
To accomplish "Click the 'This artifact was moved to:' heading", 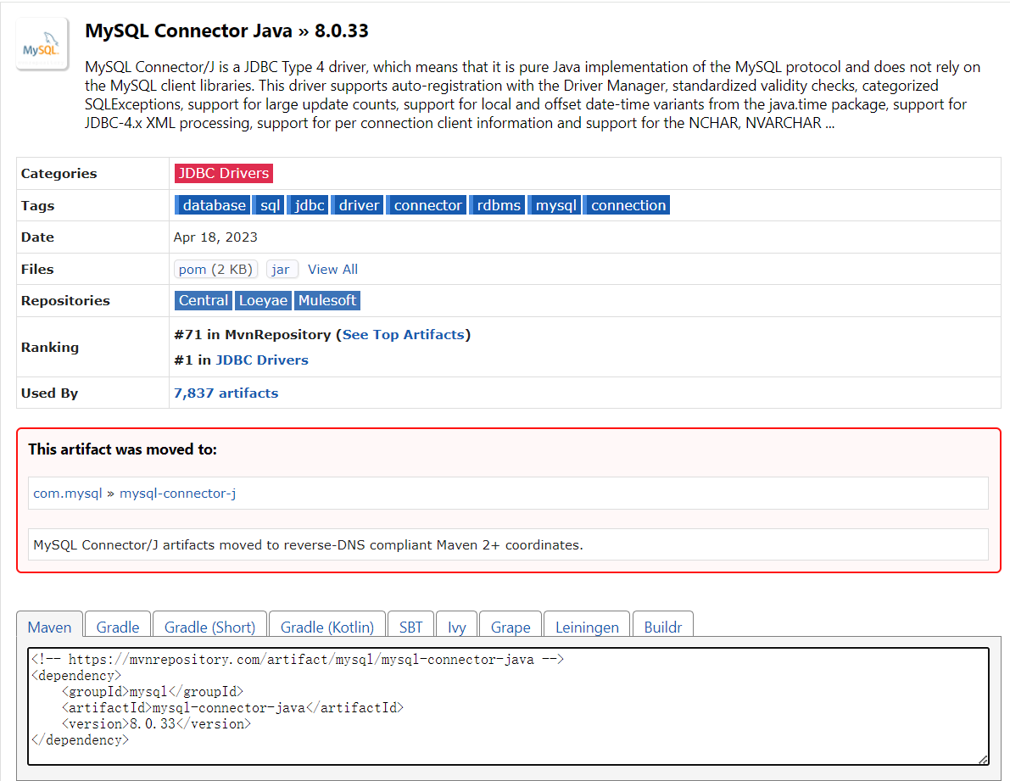I will (122, 449).
